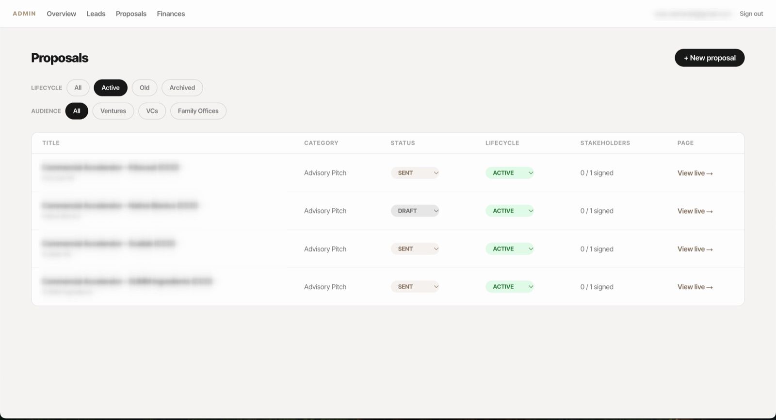Filter audience by VCs
This screenshot has height=420, width=776.
pos(152,111)
